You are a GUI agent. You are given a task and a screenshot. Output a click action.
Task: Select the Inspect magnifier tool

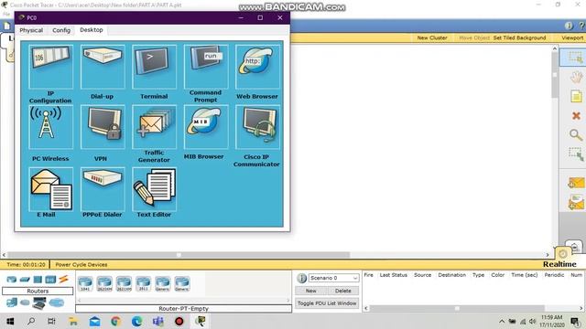tap(576, 134)
